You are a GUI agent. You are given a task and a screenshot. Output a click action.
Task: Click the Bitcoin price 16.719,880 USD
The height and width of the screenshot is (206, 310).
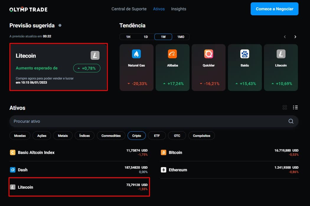tap(286, 150)
